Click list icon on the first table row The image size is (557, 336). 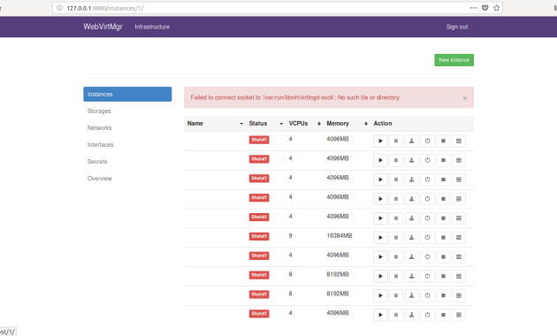click(459, 141)
